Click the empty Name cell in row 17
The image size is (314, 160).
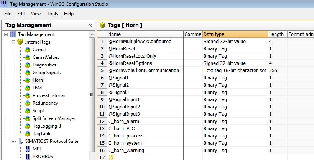[145, 157]
